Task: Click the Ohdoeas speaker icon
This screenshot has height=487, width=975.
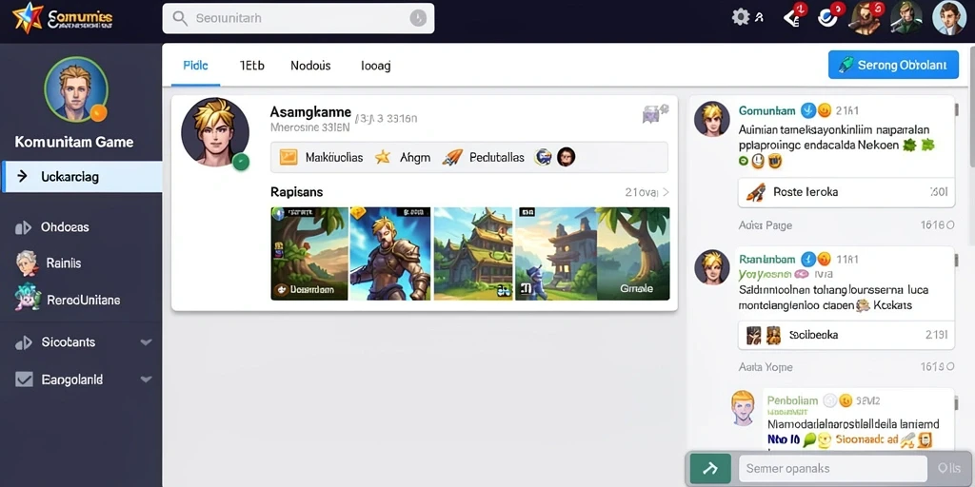Action: (x=23, y=228)
